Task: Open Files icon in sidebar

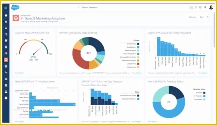Action: (6, 41)
